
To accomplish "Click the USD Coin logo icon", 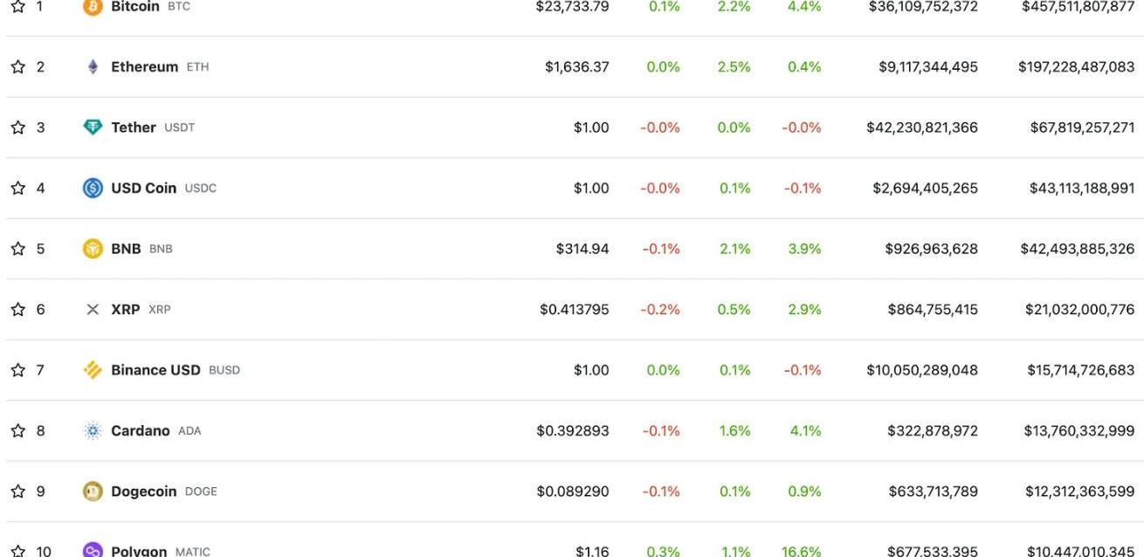I will [x=93, y=188].
